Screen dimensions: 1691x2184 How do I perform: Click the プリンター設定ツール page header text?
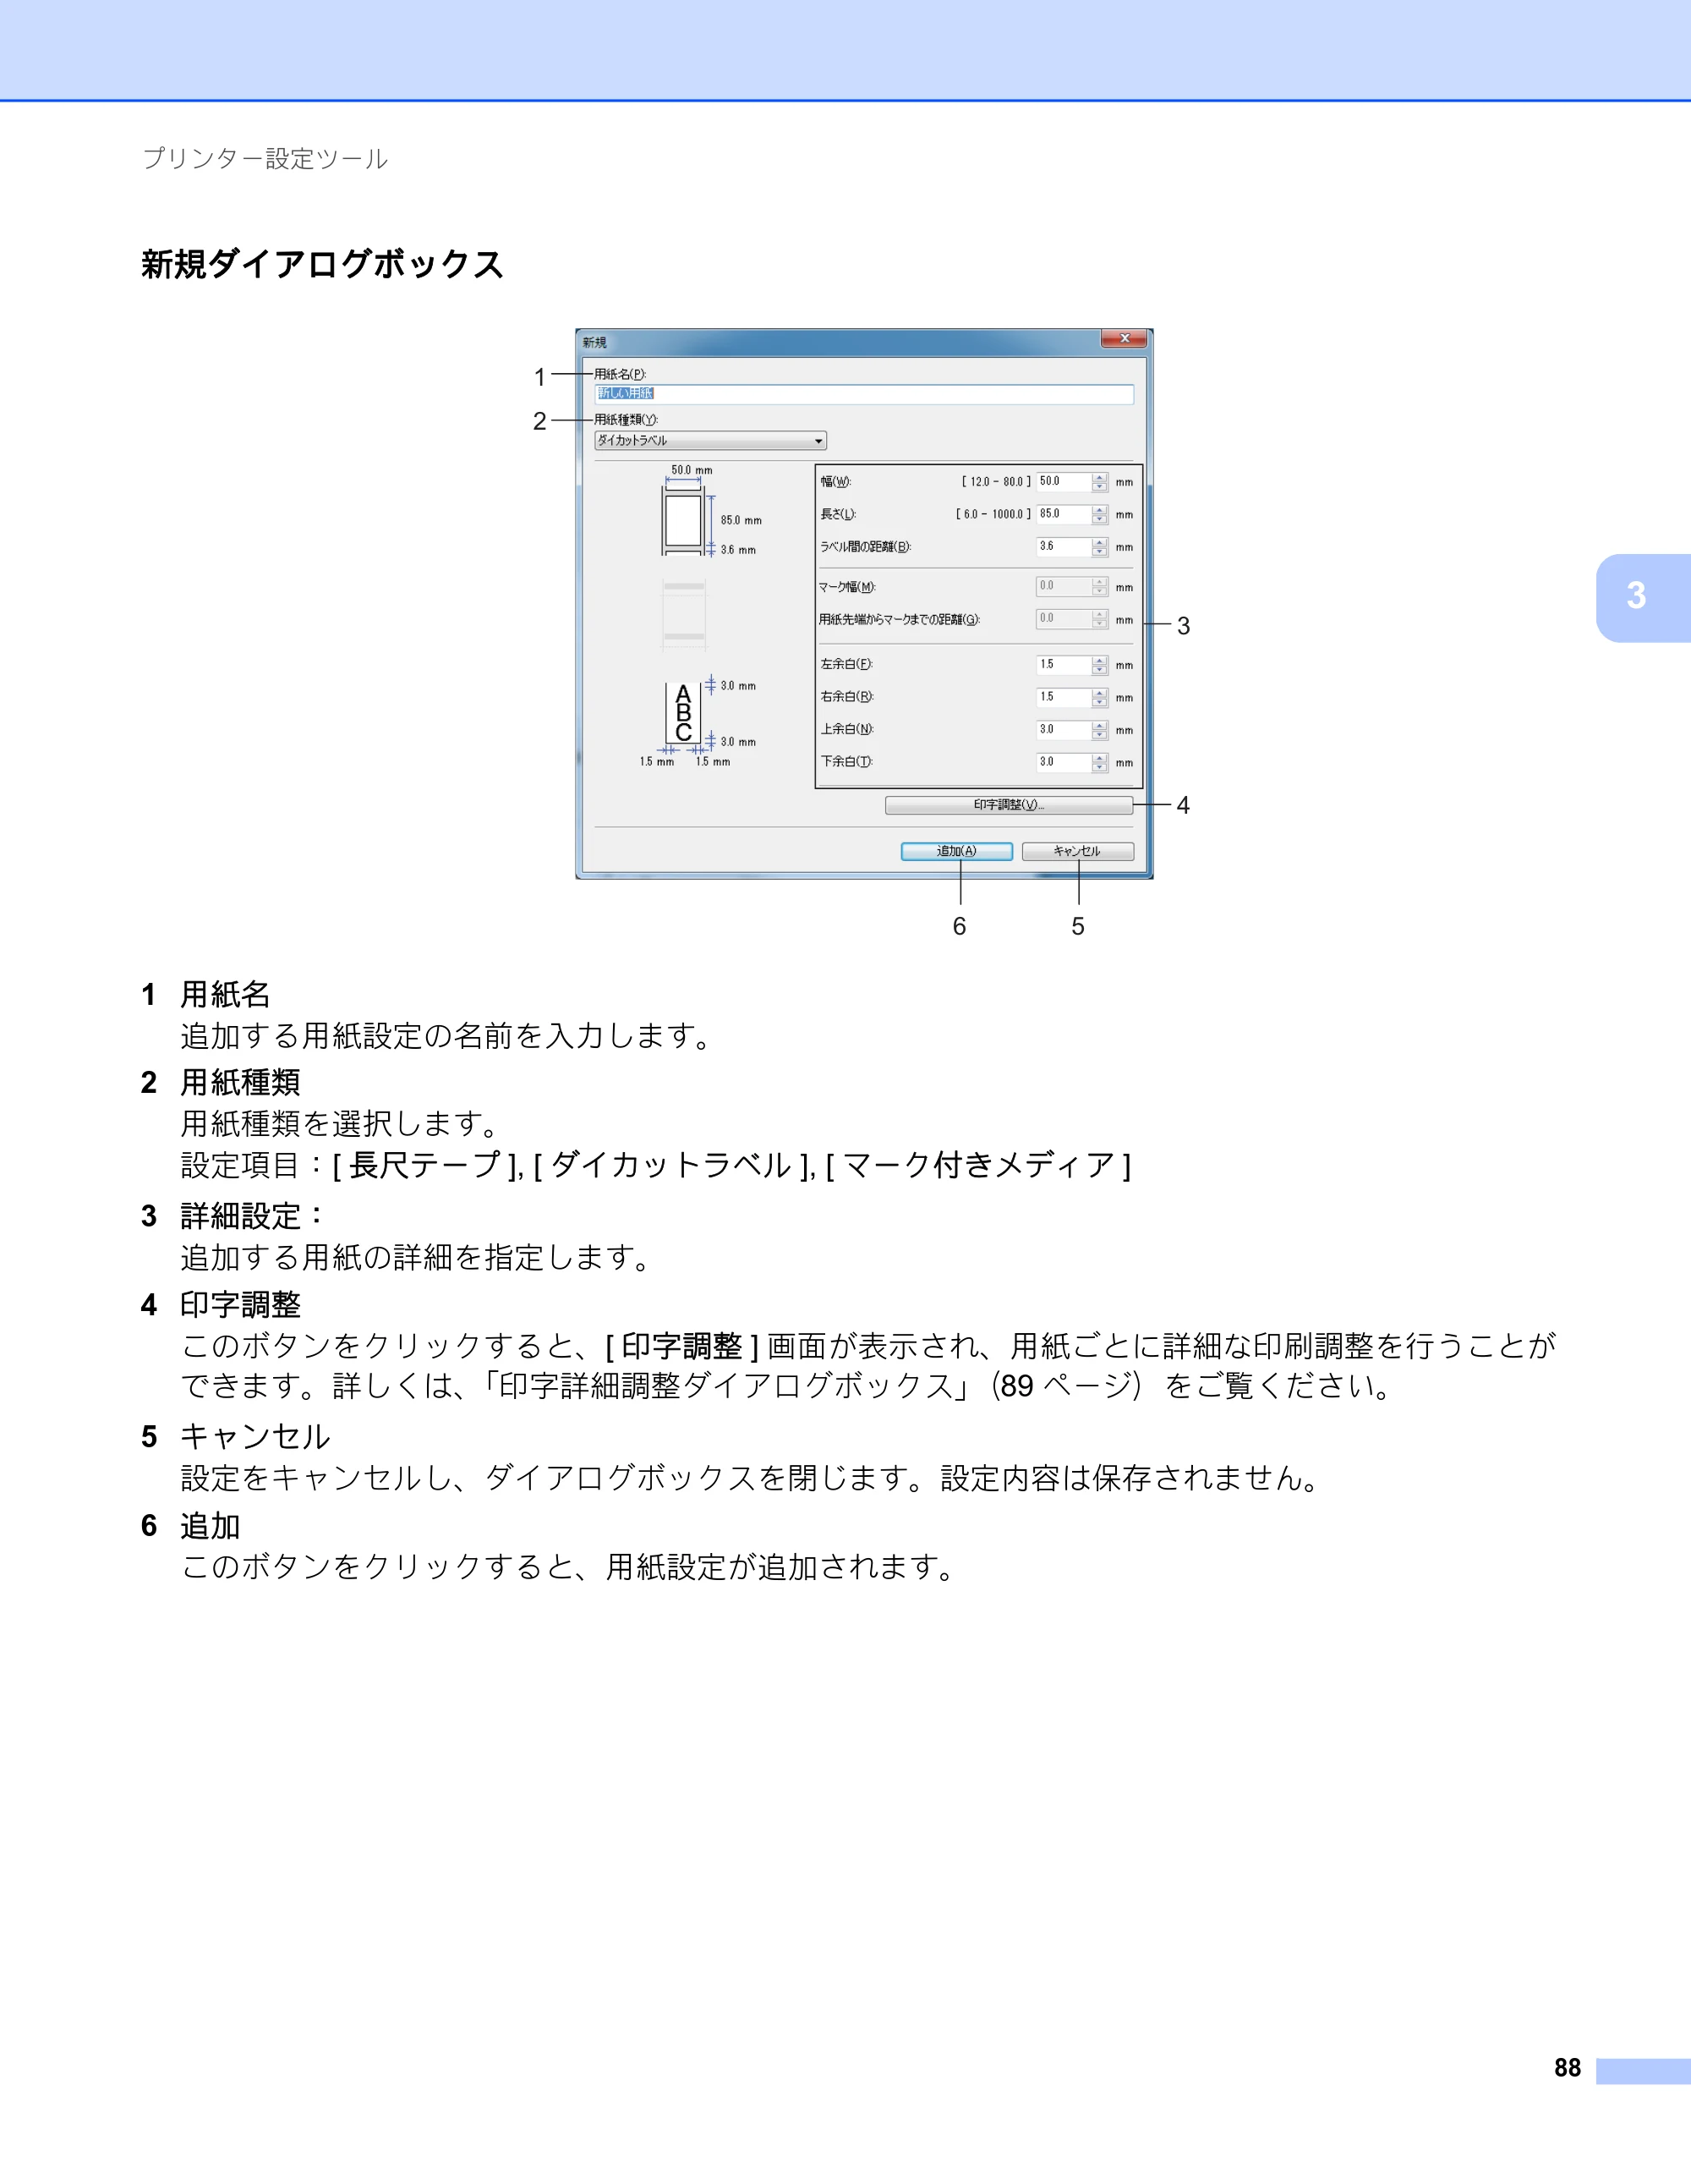(x=265, y=159)
